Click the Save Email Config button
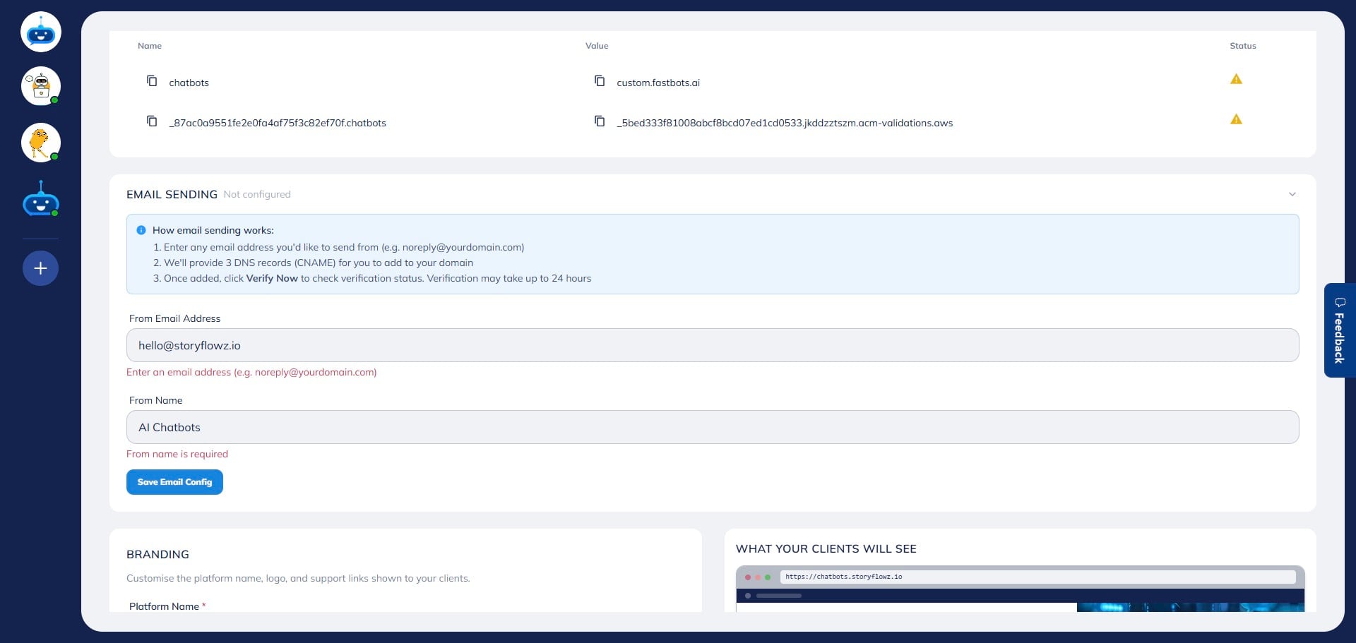This screenshot has width=1356, height=643. (x=174, y=482)
